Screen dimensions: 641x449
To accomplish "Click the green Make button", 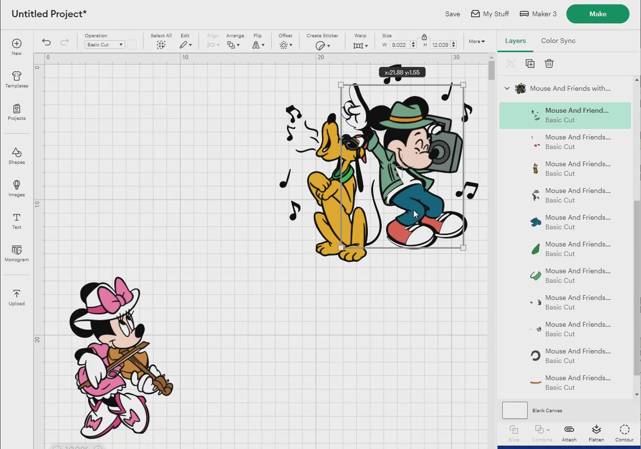I will (x=598, y=14).
